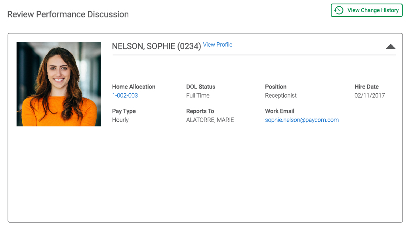
Task: Click the clock history icon
Action: (339, 10)
